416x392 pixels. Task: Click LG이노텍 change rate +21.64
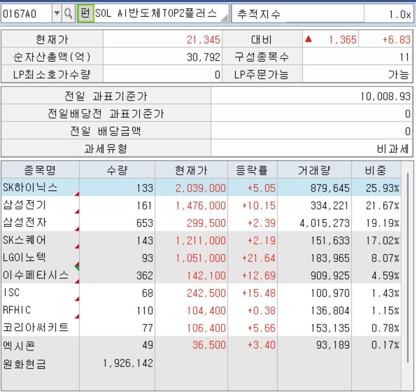(x=258, y=258)
